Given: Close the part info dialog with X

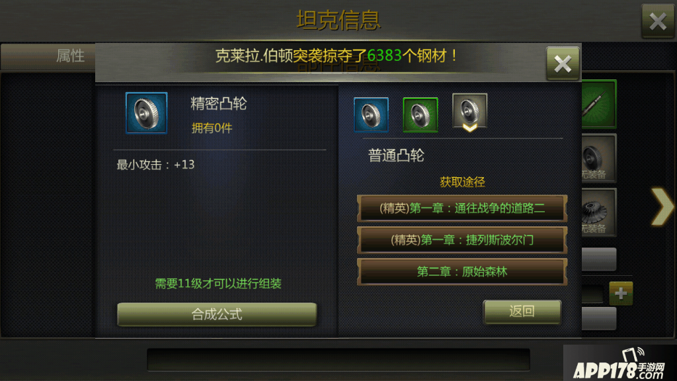Looking at the screenshot, I should point(563,63).
